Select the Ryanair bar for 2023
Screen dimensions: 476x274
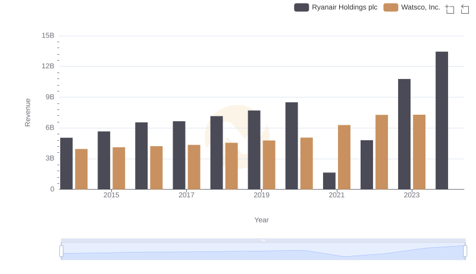click(404, 134)
